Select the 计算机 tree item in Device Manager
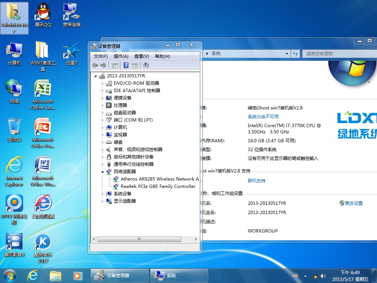 [x=120, y=127]
